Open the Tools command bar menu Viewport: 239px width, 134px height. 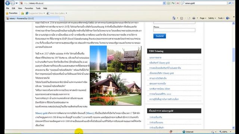[221, 18]
